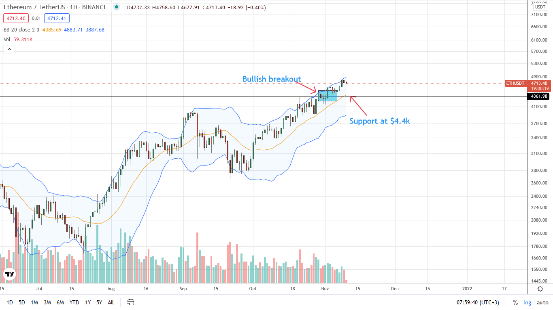Click the 2022 label on time axis
Image resolution: width=553 pixels, height=310 pixels.
click(x=467, y=289)
